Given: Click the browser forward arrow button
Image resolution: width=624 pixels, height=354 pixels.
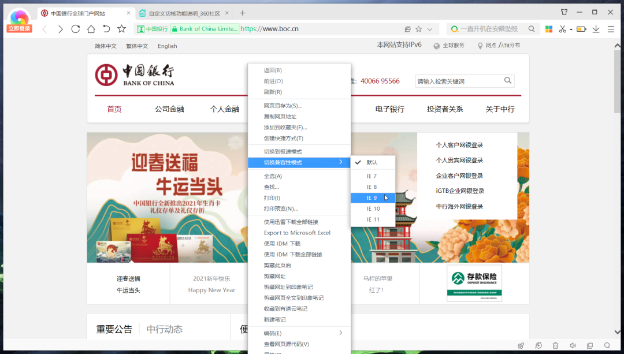Looking at the screenshot, I should coord(60,29).
